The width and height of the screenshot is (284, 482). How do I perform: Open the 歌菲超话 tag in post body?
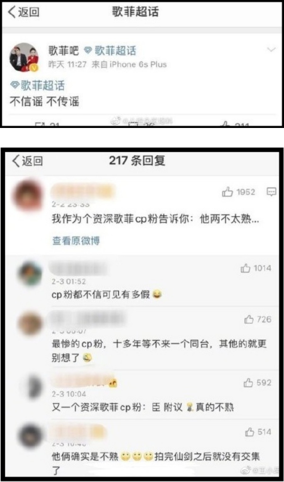pos(37,85)
